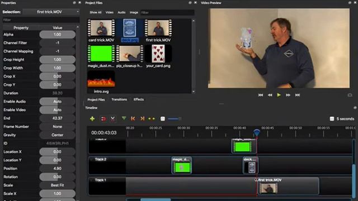Open the Frame Number None option
The width and height of the screenshot is (358, 201).
coord(57,127)
